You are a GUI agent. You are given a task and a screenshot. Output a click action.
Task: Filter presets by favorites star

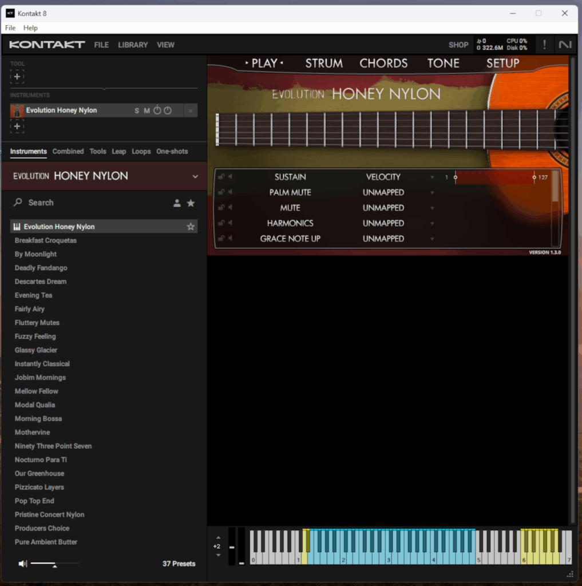(191, 203)
